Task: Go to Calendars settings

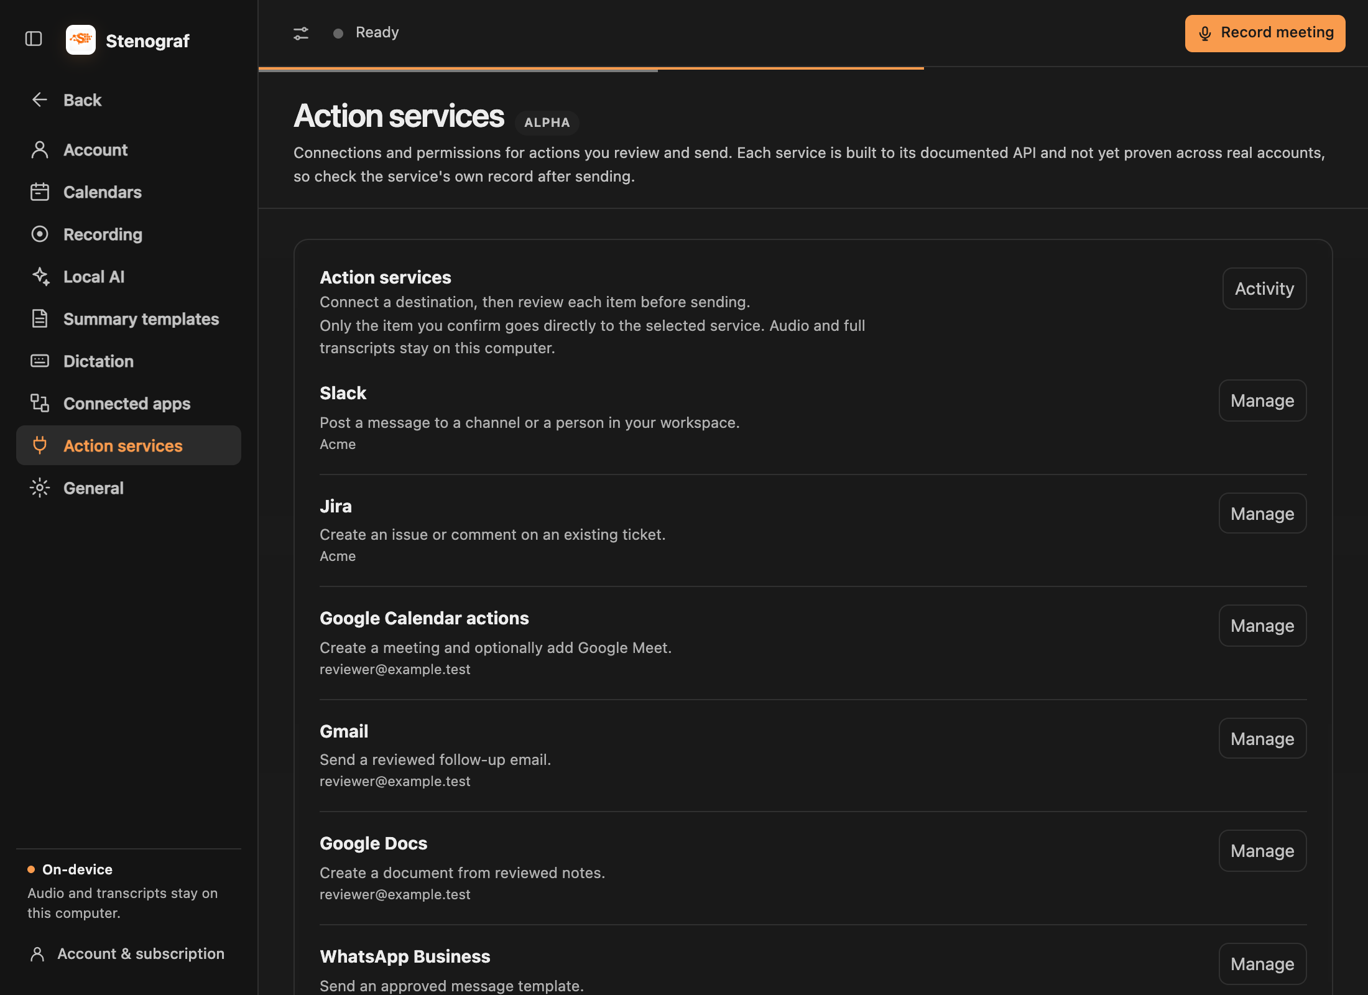Action: (129, 192)
